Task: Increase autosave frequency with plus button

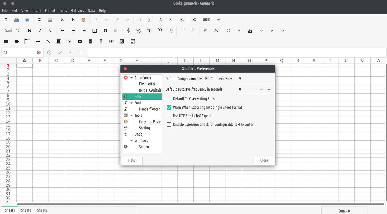Action: 269,89
